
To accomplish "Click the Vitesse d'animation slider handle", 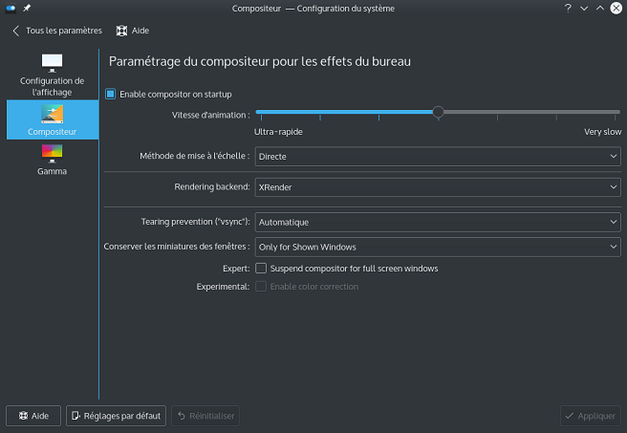I will point(439,112).
